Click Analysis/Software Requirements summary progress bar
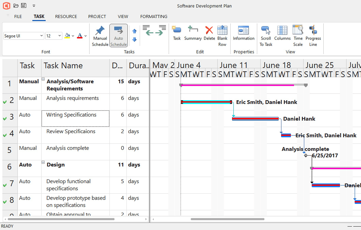The height and width of the screenshot is (230, 361). (237, 85)
